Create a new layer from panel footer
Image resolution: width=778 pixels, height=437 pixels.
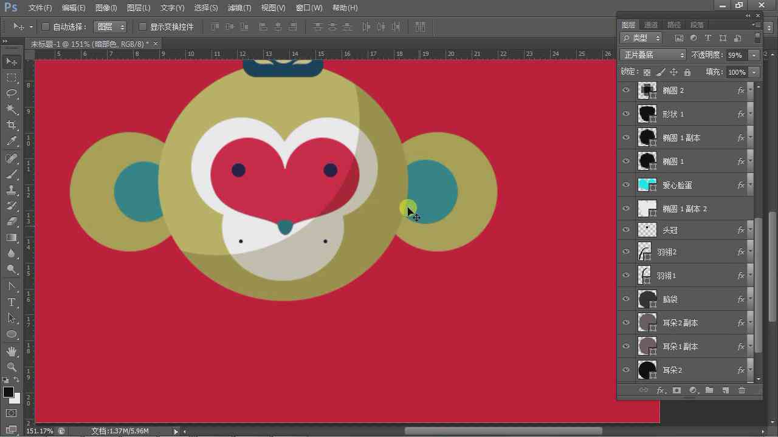(x=725, y=390)
